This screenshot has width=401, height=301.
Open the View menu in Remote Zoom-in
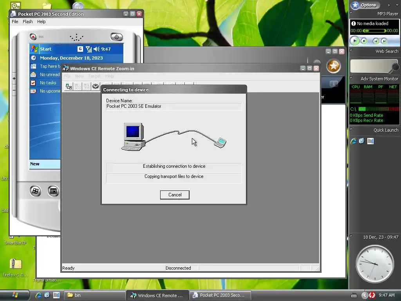(79, 76)
